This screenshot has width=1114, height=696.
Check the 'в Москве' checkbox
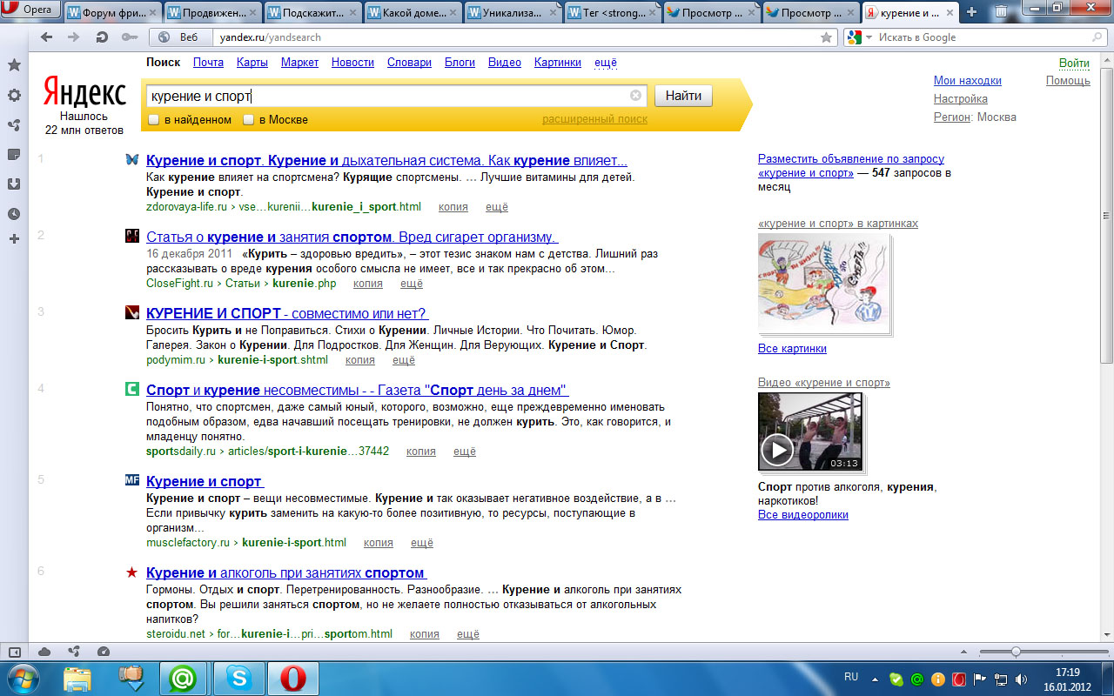click(249, 119)
